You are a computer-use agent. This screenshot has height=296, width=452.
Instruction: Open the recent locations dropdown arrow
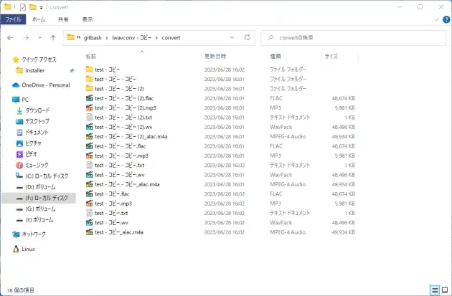pos(39,38)
